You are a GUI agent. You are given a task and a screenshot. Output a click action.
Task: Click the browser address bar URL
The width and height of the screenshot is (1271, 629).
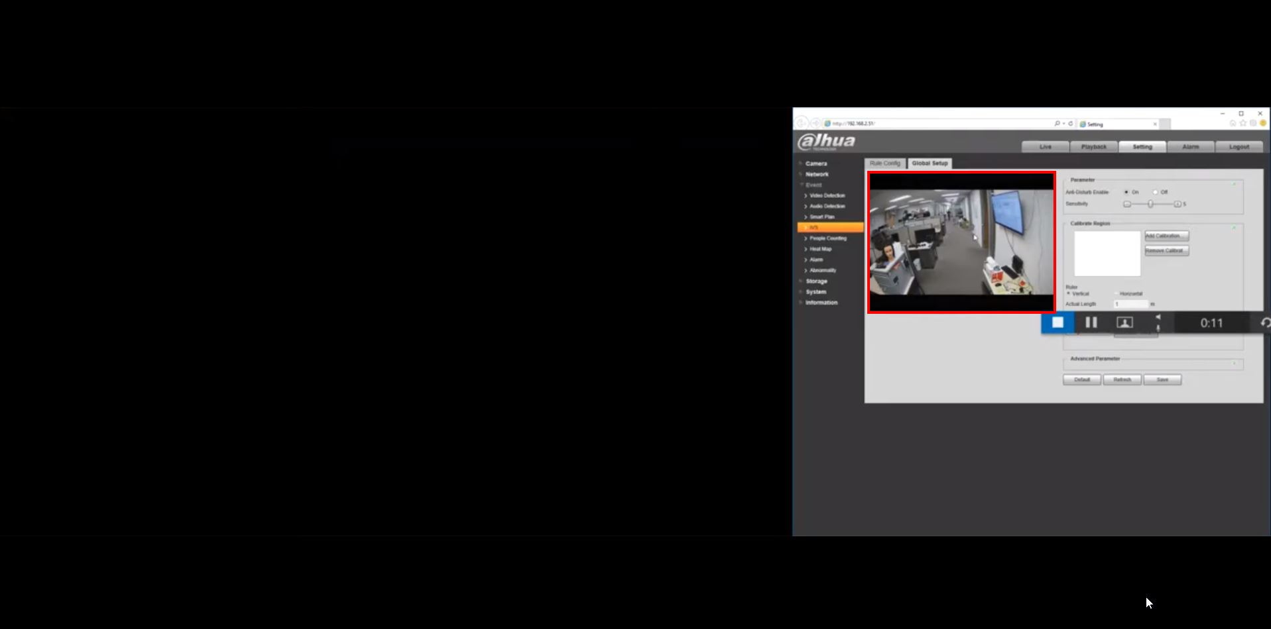click(854, 124)
